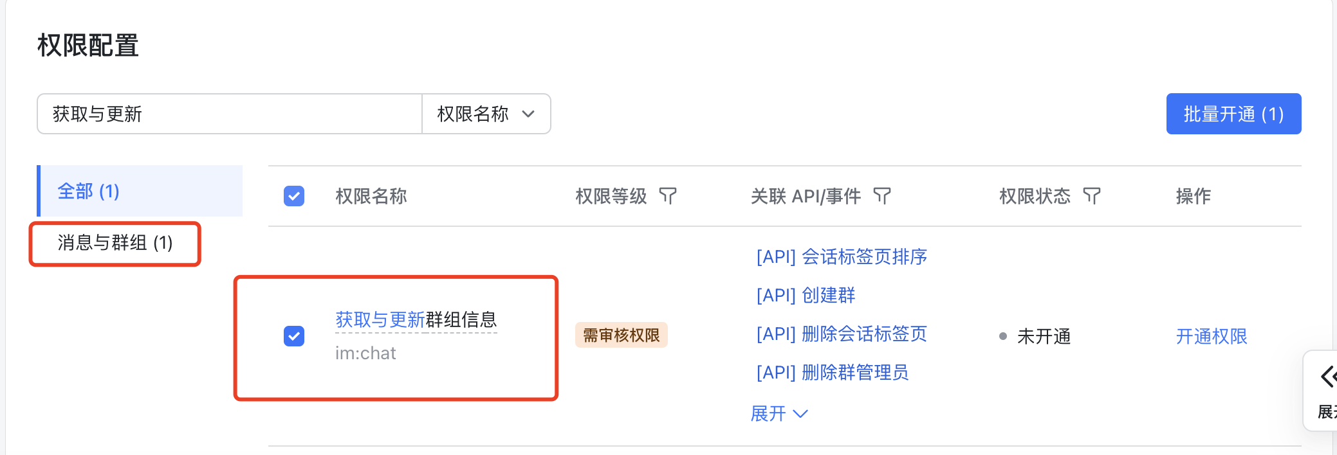The width and height of the screenshot is (1337, 455).
Task: Open the 权限名称 search type dropdown
Action: [x=486, y=114]
